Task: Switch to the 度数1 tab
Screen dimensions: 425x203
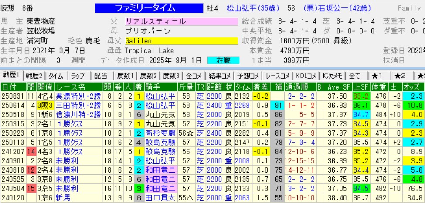Action: pos(124,75)
